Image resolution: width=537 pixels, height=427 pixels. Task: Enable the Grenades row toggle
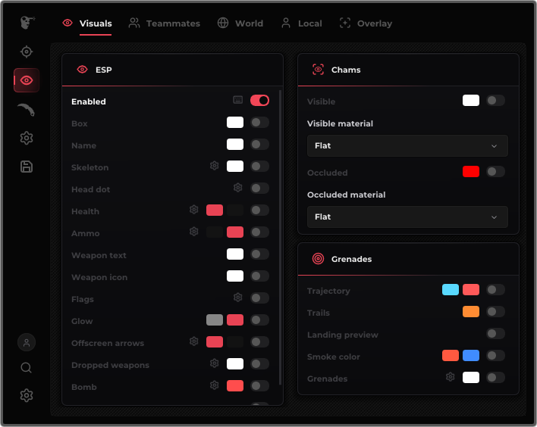point(495,378)
